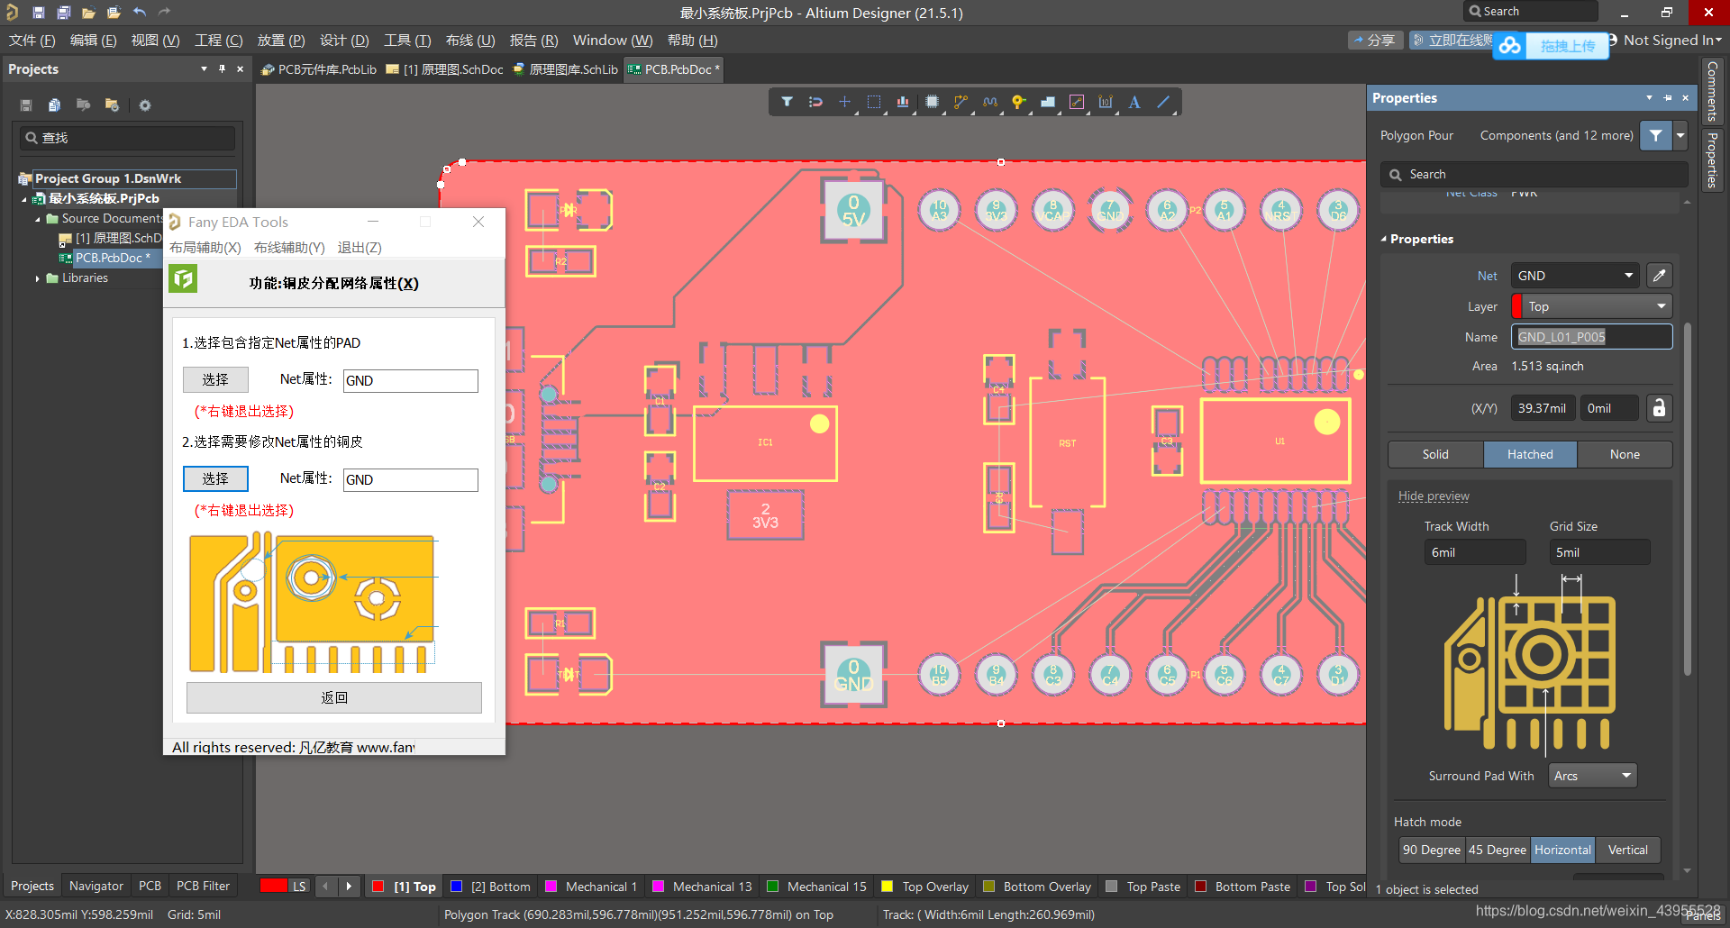1730x928 pixels.
Task: Expand the Surround Pad With dropdown
Action: click(1592, 776)
